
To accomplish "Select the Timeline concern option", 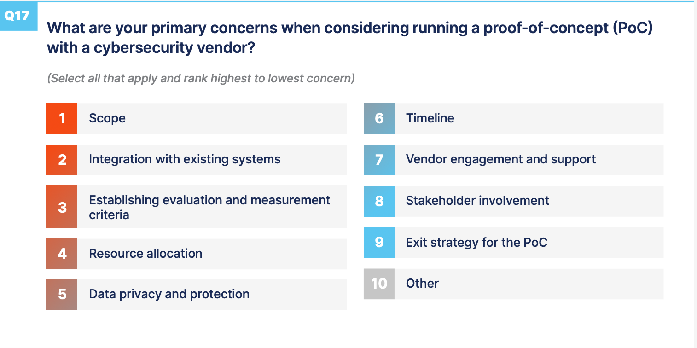I will click(x=529, y=118).
